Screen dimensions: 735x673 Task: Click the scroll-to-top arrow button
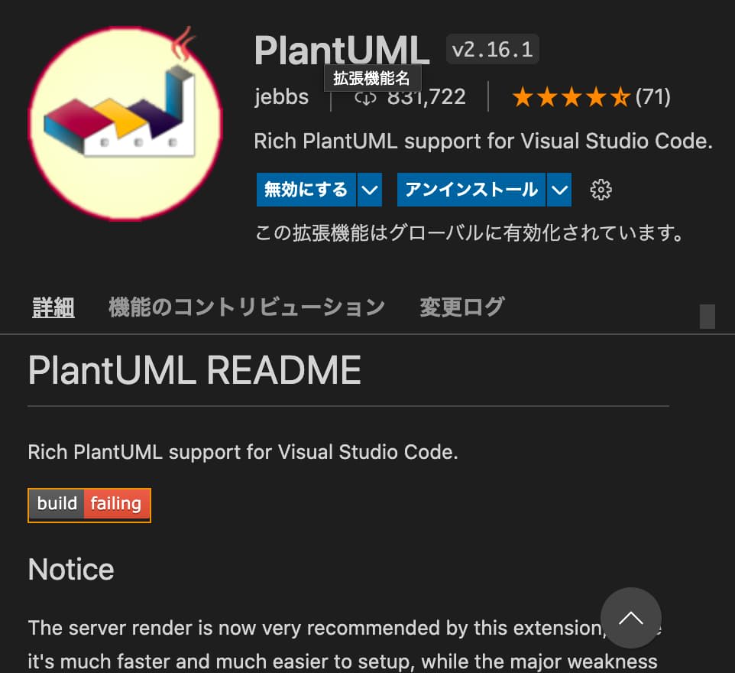[630, 618]
